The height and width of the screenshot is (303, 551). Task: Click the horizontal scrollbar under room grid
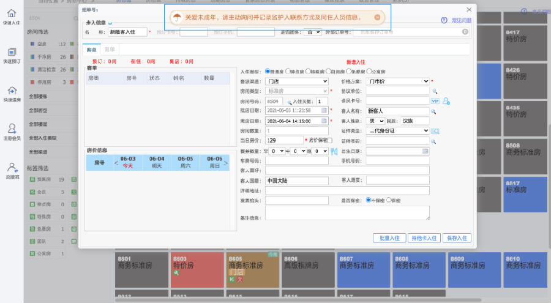coord(298,300)
